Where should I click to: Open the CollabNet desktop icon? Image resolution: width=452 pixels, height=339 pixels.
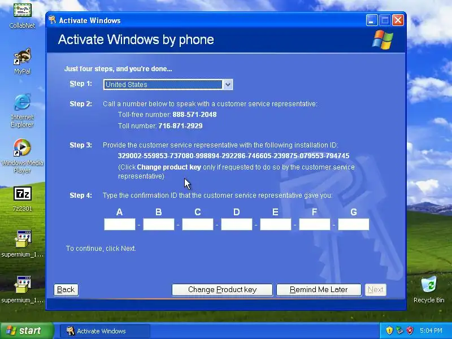click(22, 15)
